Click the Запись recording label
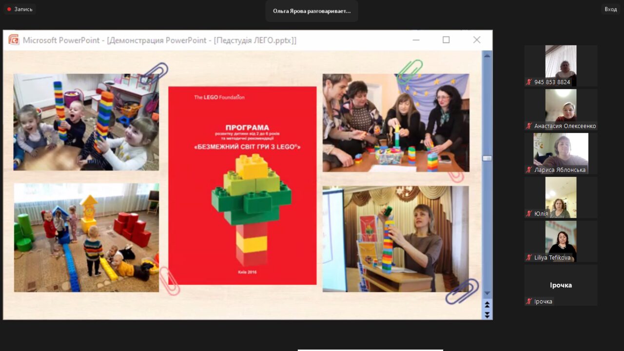Screen dimensions: 624x351 click(23, 9)
